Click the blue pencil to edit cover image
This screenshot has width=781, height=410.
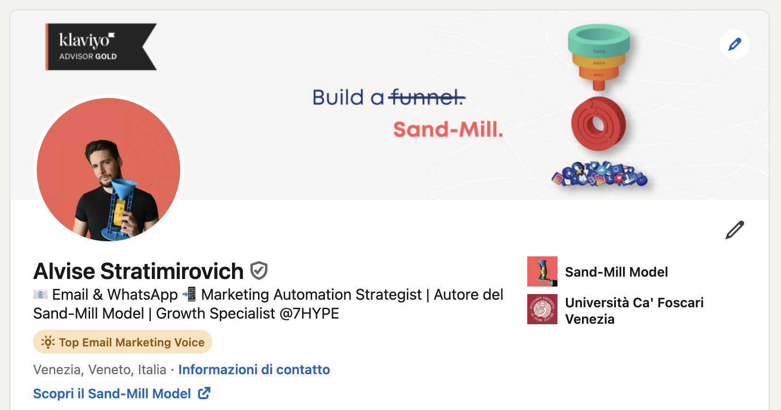point(734,44)
